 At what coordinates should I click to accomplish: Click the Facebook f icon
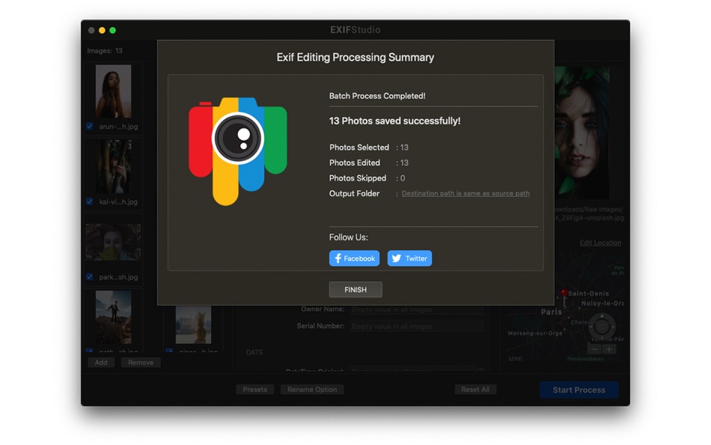pyautogui.click(x=338, y=258)
